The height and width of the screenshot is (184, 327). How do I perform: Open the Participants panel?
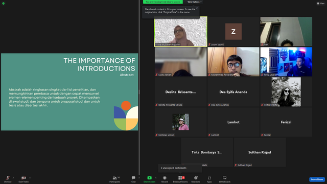click(x=114, y=179)
